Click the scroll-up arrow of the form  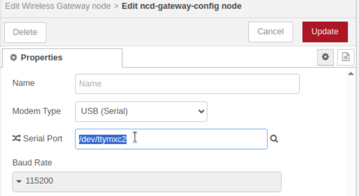coord(351,73)
